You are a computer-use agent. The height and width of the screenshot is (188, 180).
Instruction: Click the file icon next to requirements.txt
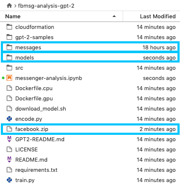pos(9,170)
